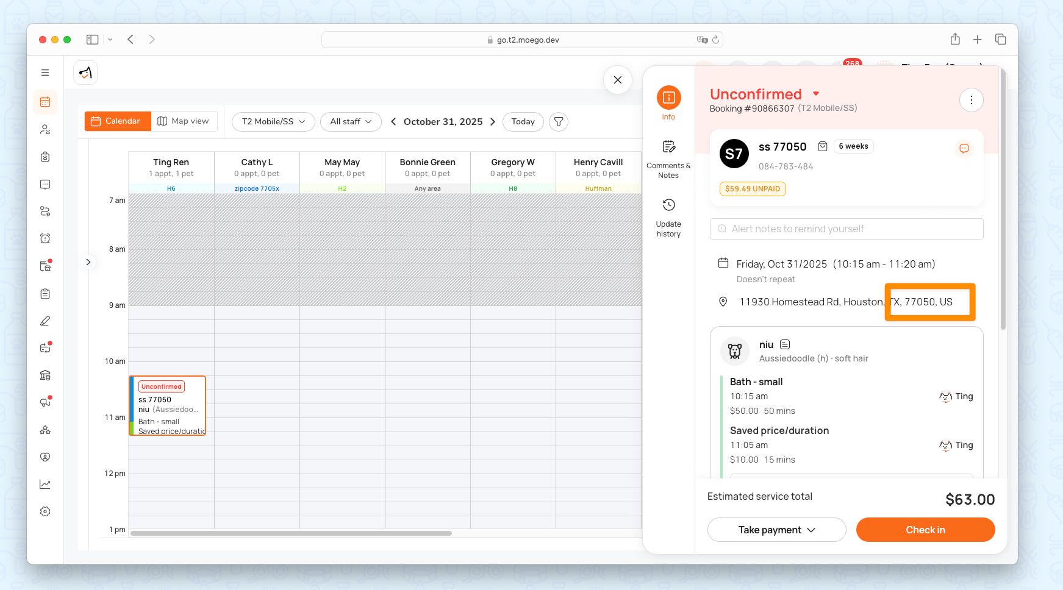Screen dimensions: 1063x590
Task: Toggle the hamburger navigation menu
Action: [x=45, y=73]
